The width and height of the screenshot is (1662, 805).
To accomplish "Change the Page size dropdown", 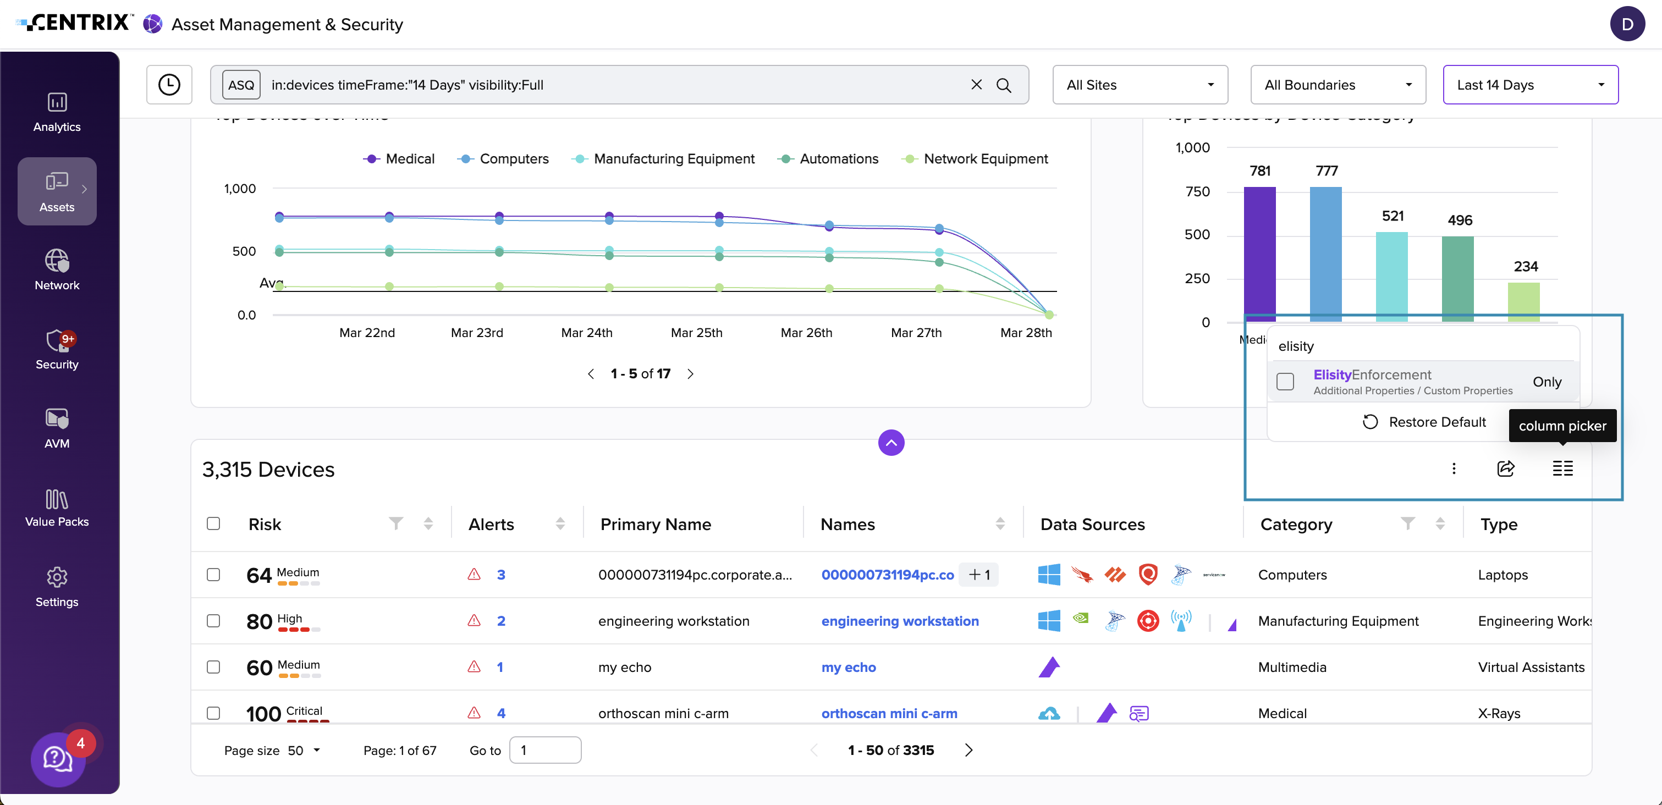I will pyautogui.click(x=303, y=750).
